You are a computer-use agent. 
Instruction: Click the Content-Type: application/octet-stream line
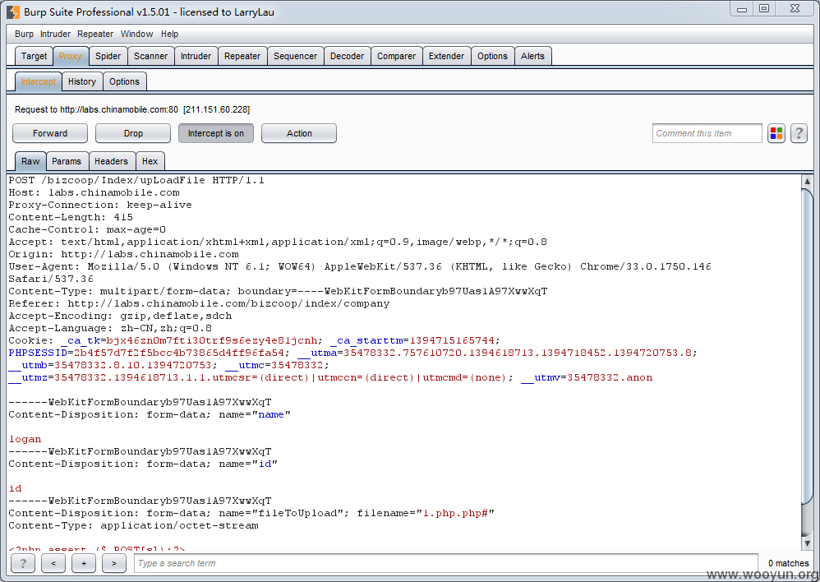pyautogui.click(x=133, y=525)
